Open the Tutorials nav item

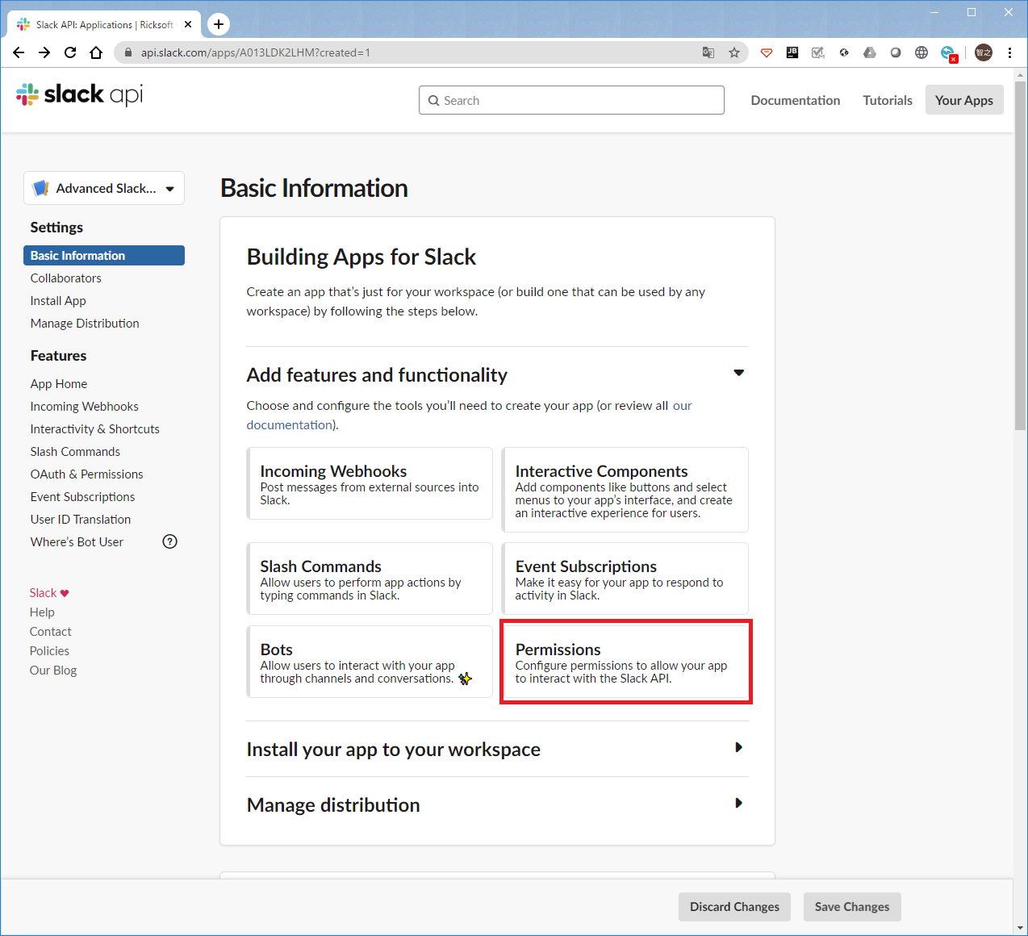pos(888,100)
